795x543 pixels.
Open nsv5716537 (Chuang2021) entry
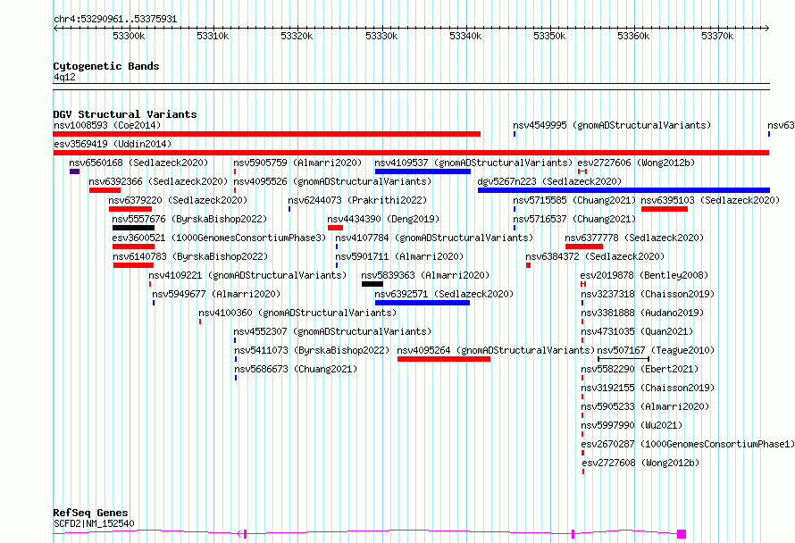(574, 219)
